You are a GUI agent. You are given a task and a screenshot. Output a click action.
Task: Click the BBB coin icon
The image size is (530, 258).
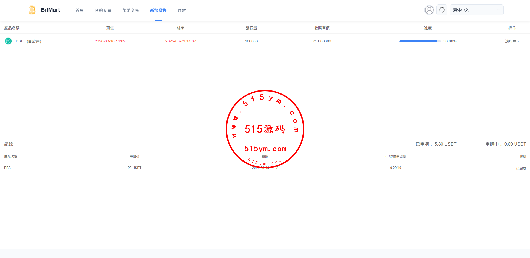pyautogui.click(x=8, y=41)
